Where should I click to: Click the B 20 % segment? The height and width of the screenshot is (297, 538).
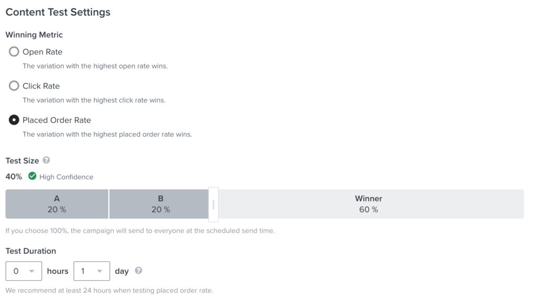(159, 204)
